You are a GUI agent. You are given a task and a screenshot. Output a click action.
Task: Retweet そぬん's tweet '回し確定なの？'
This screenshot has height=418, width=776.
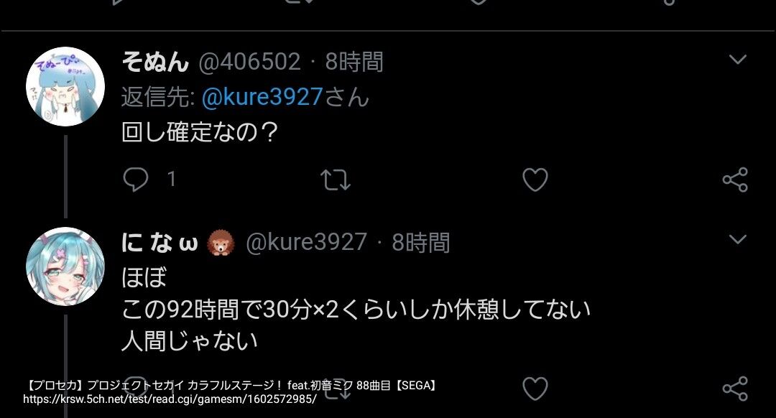click(x=336, y=180)
